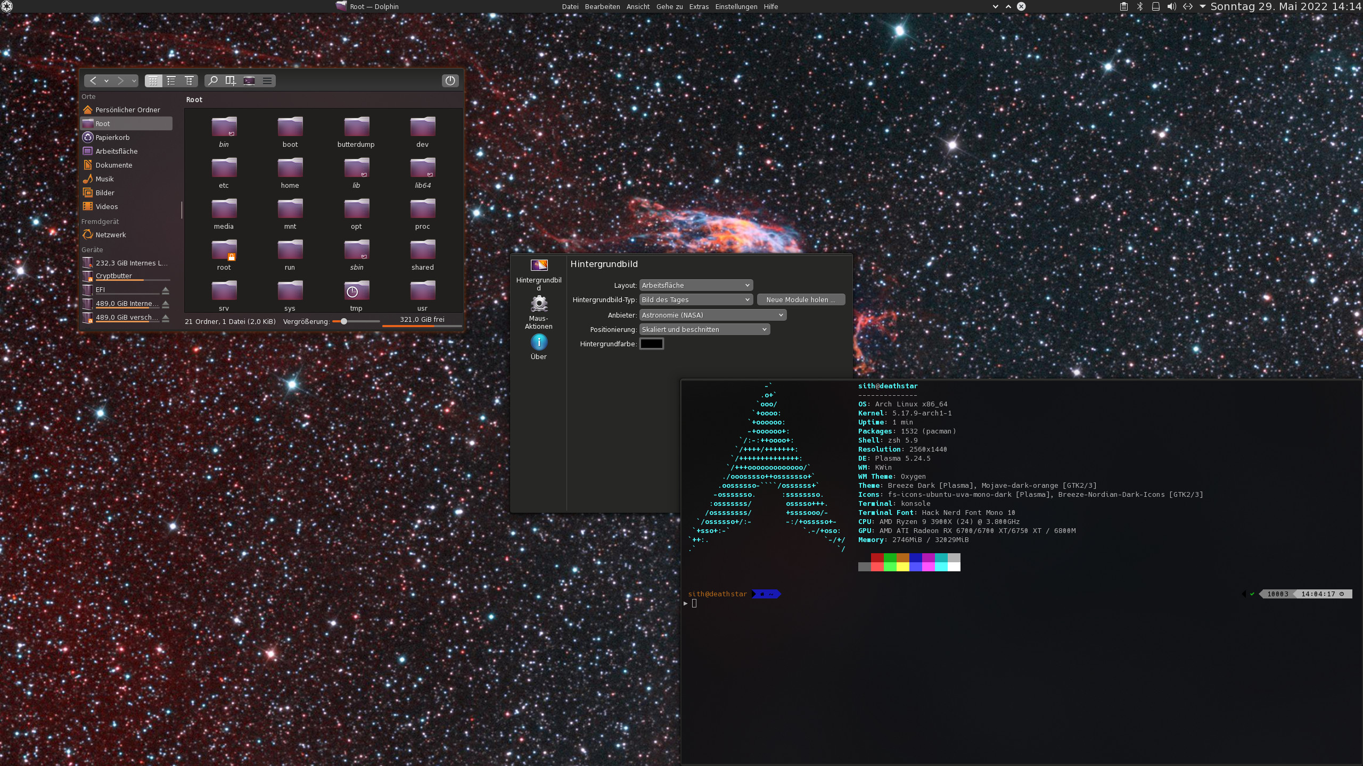Switch to the compact list view mode
Viewport: 1363px width, 766px height.
point(171,80)
